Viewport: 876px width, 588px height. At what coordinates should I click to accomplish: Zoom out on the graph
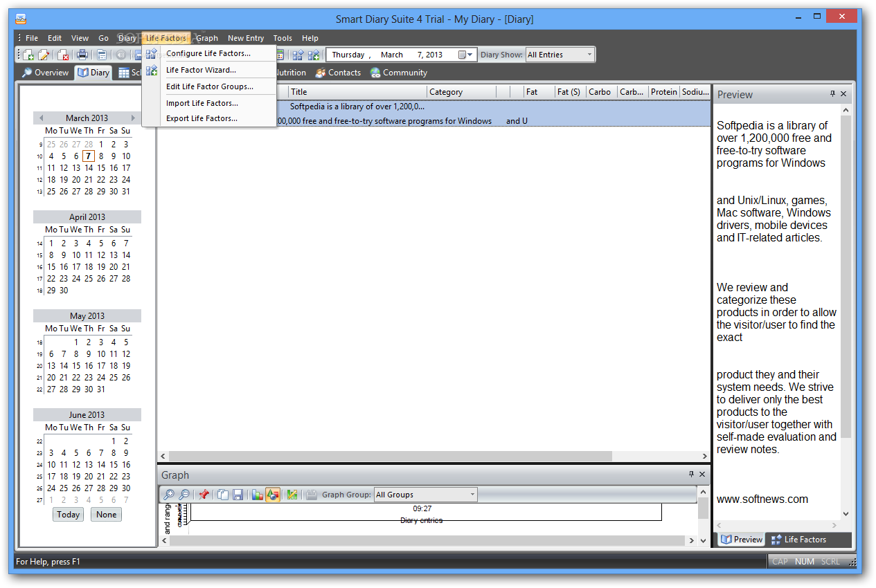coord(184,495)
